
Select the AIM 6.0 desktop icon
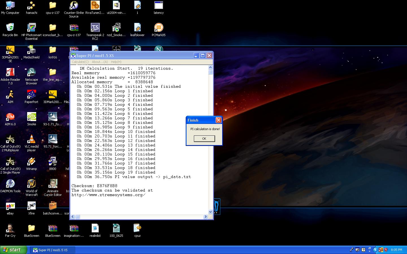(x=10, y=119)
